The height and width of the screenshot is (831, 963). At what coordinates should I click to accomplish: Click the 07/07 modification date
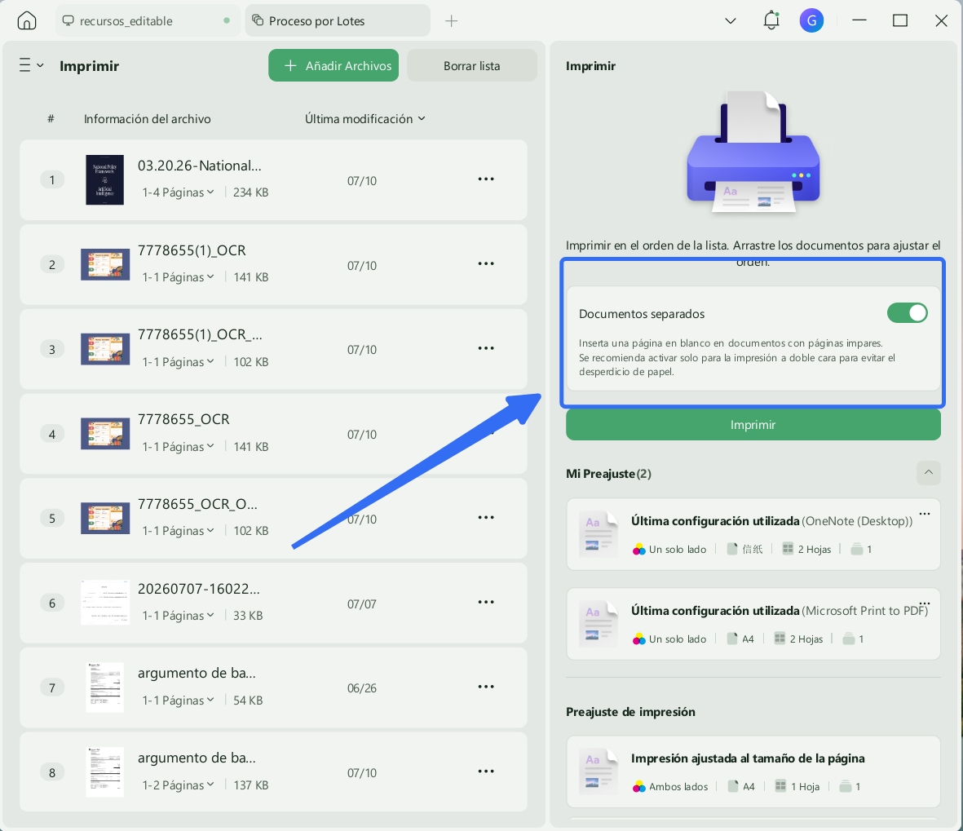[x=362, y=603]
